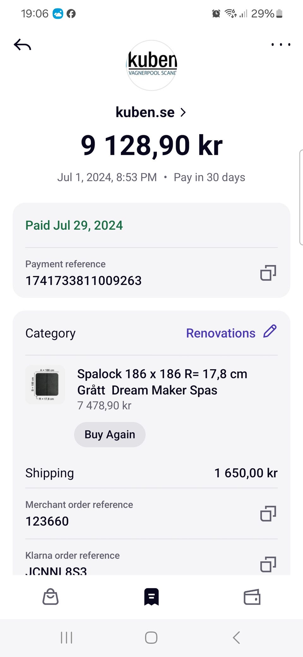Copy the Klarna order reference
This screenshot has height=657, width=303.
pos(268,564)
